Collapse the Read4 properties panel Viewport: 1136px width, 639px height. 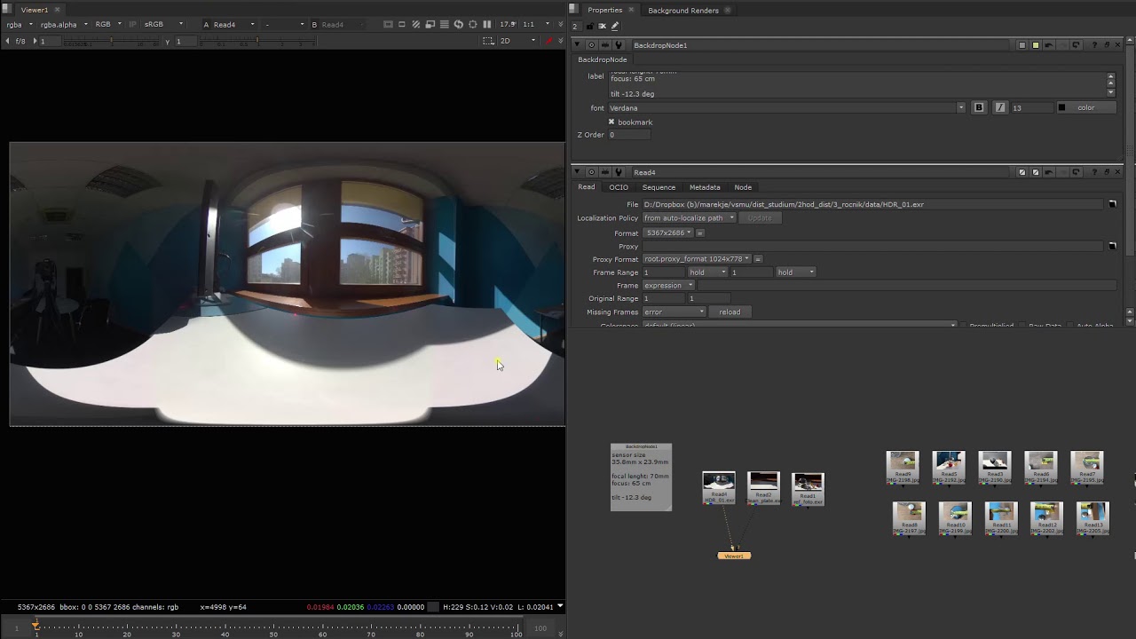pos(577,172)
